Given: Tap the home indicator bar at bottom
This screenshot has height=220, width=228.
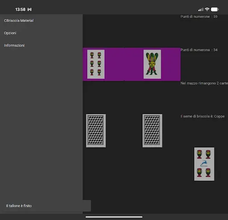Looking at the screenshot, I should [114, 217].
